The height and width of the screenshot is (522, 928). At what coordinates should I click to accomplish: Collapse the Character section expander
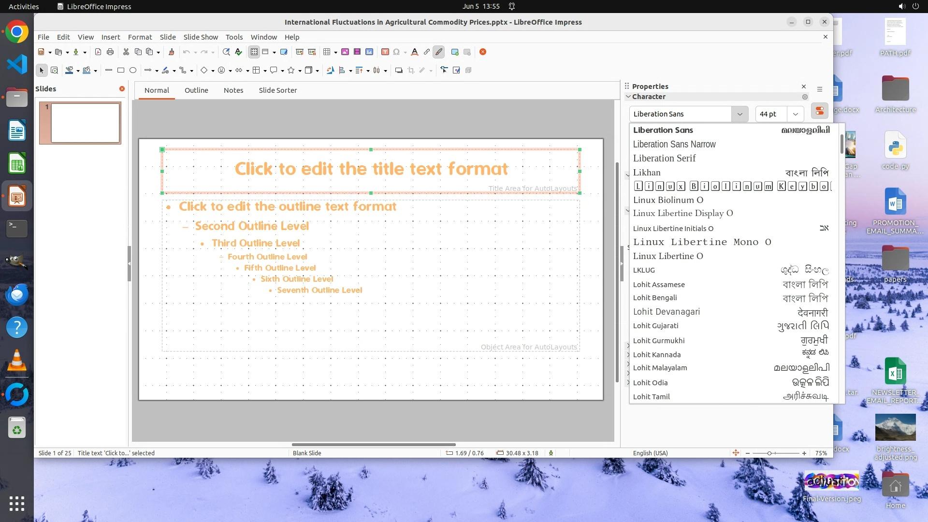point(628,97)
